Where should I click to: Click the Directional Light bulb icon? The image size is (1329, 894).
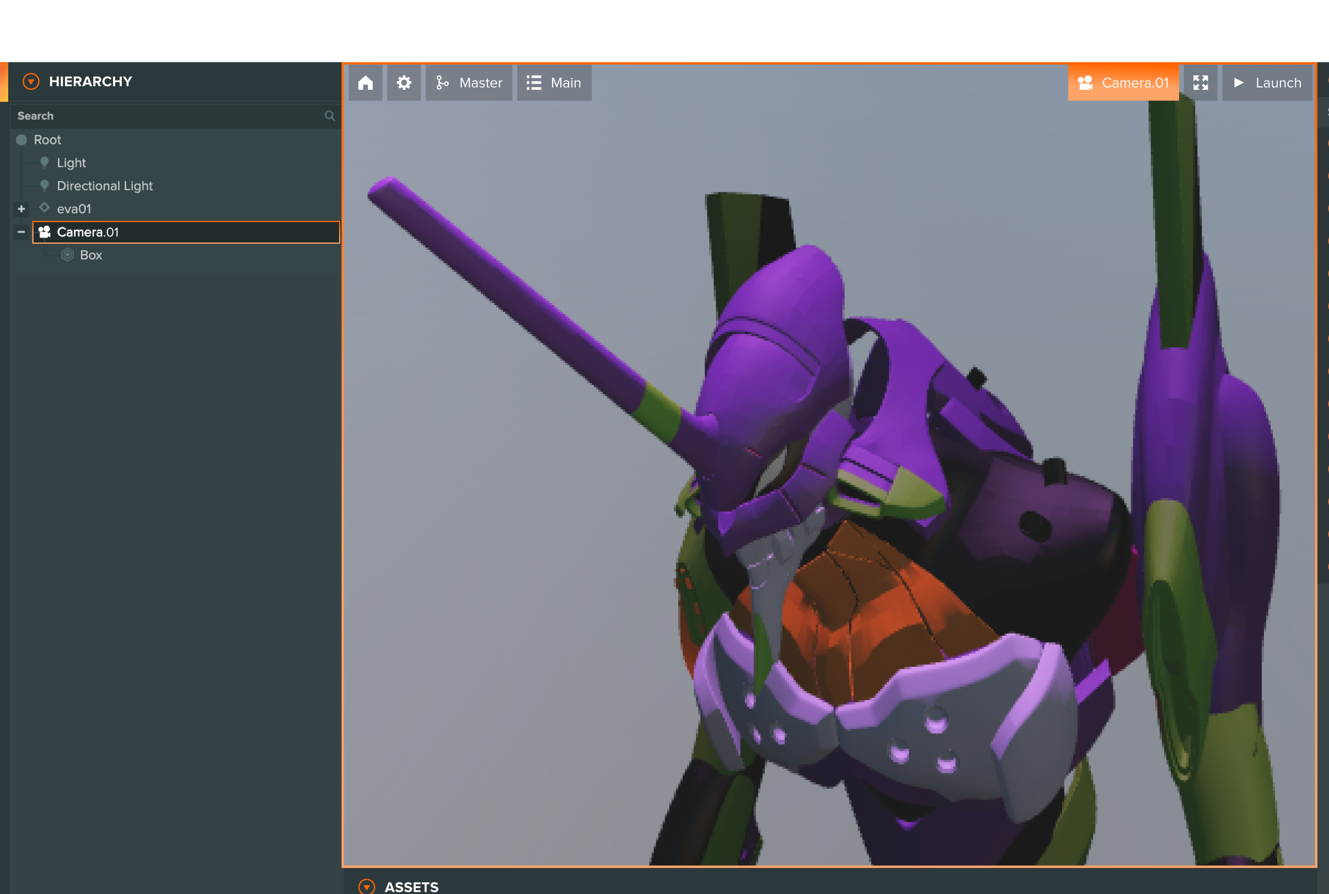click(x=45, y=186)
